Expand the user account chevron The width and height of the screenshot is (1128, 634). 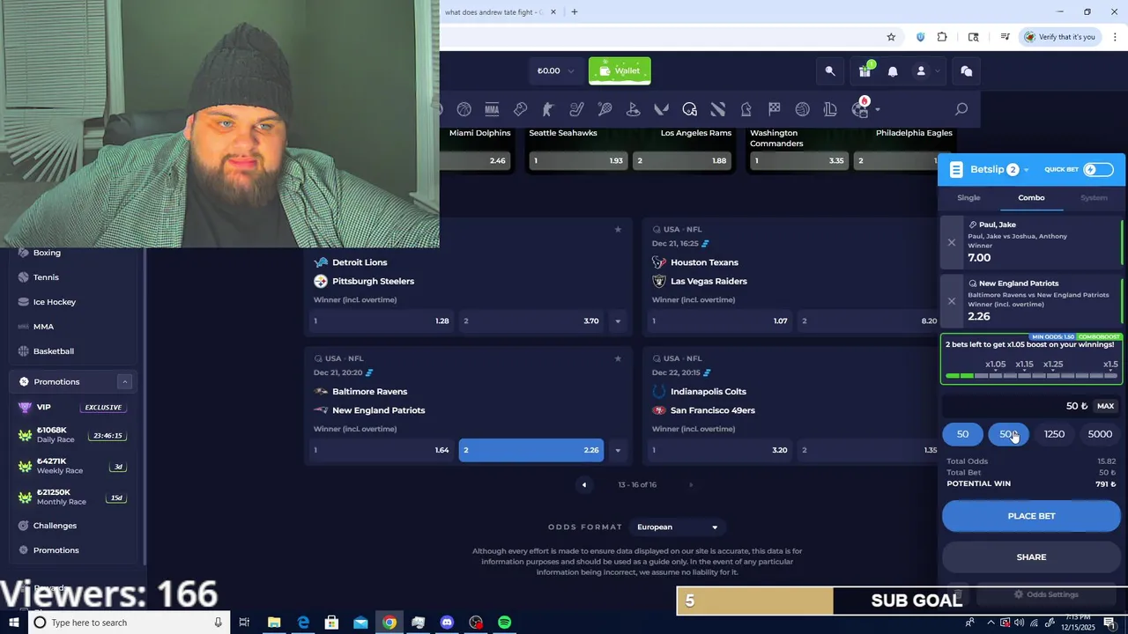pyautogui.click(x=937, y=71)
